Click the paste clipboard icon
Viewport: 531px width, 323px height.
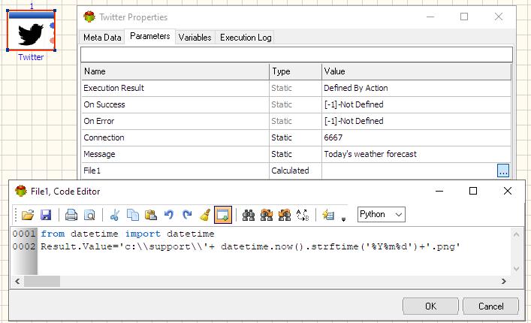click(151, 215)
